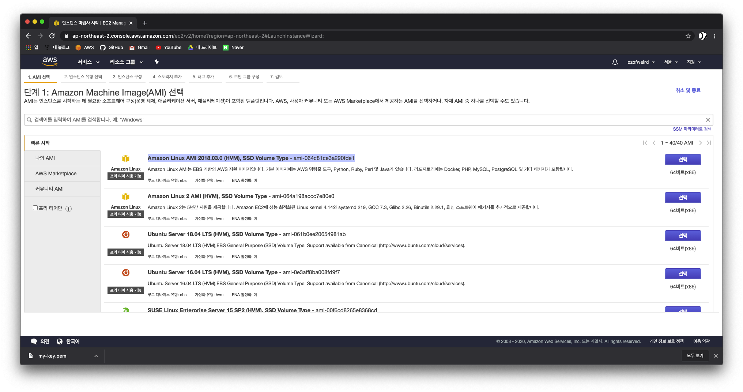This screenshot has width=743, height=392.
Task: Click the pin shortcut icon in AWS header
Action: tap(156, 62)
